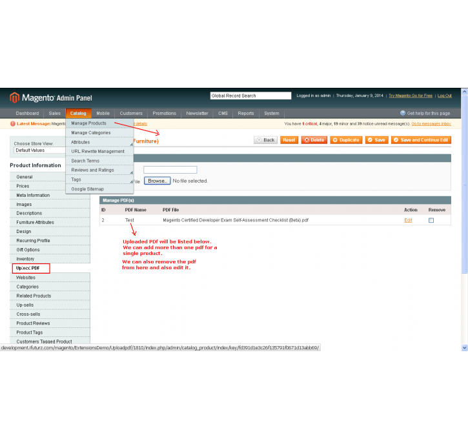Image resolution: width=468 pixels, height=439 pixels.
Task: Click scrollbar down arrow
Action: (x=464, y=348)
